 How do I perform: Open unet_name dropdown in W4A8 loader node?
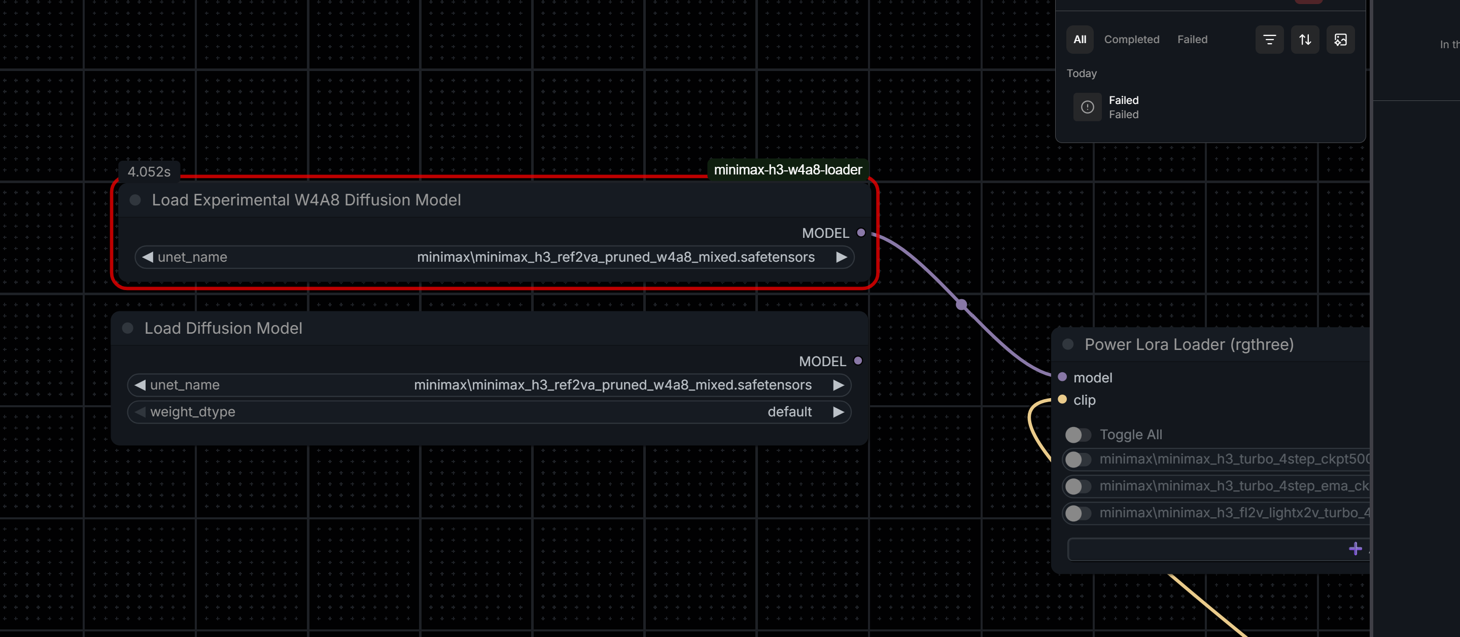coord(494,257)
